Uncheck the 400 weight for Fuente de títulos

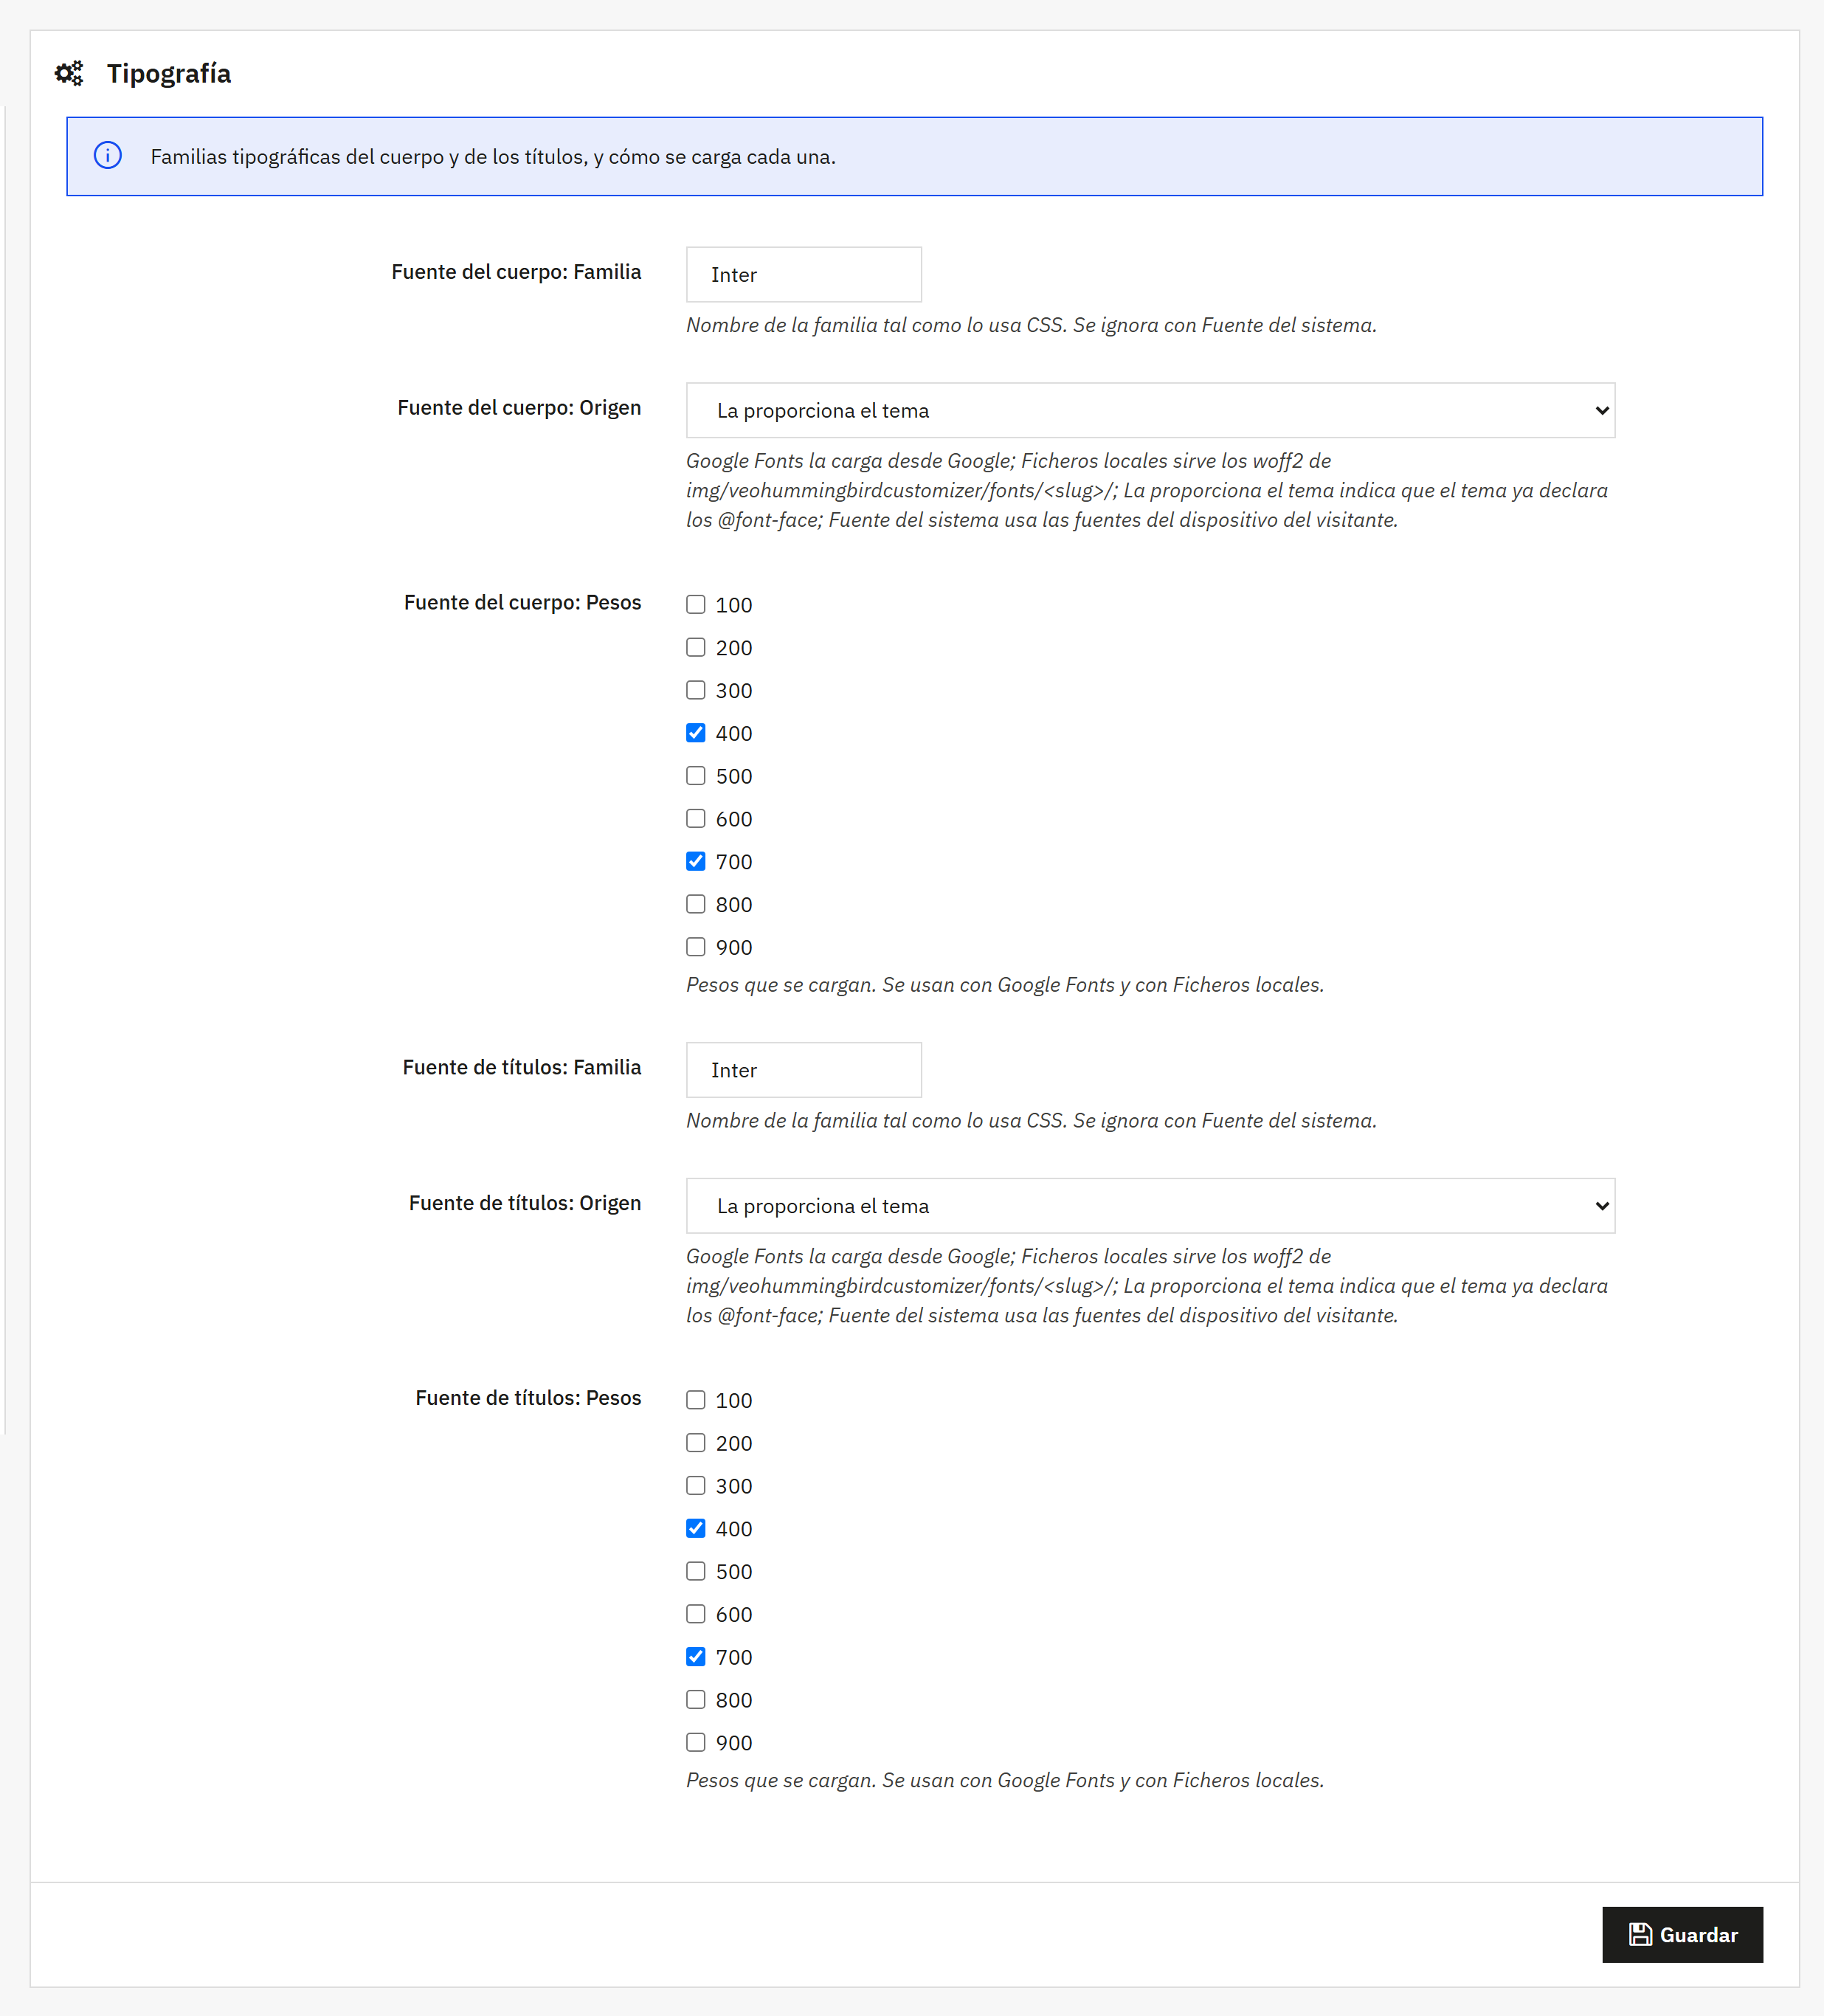coord(696,1528)
